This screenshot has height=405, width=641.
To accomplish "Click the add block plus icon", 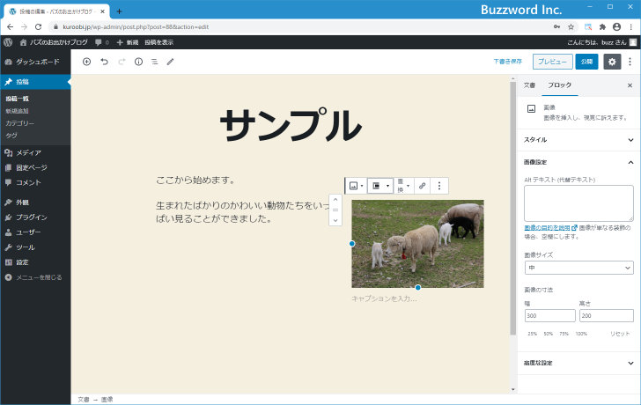I will [86, 62].
